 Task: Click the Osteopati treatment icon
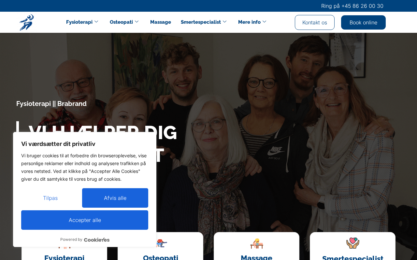click(x=162, y=243)
